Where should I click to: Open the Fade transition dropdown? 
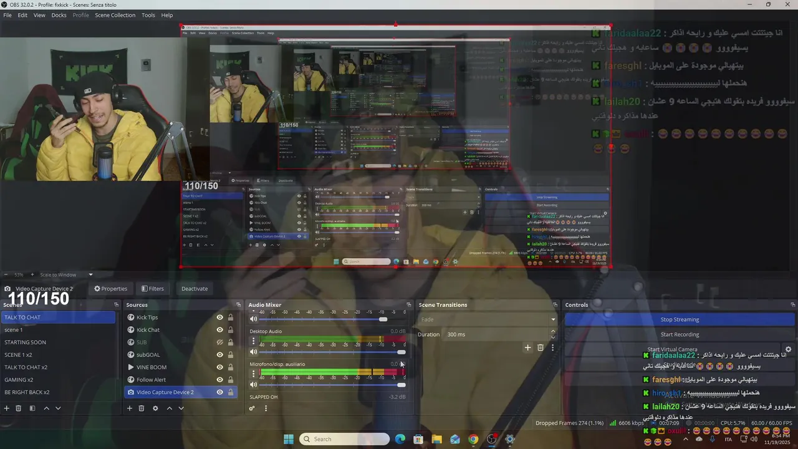tap(488, 319)
